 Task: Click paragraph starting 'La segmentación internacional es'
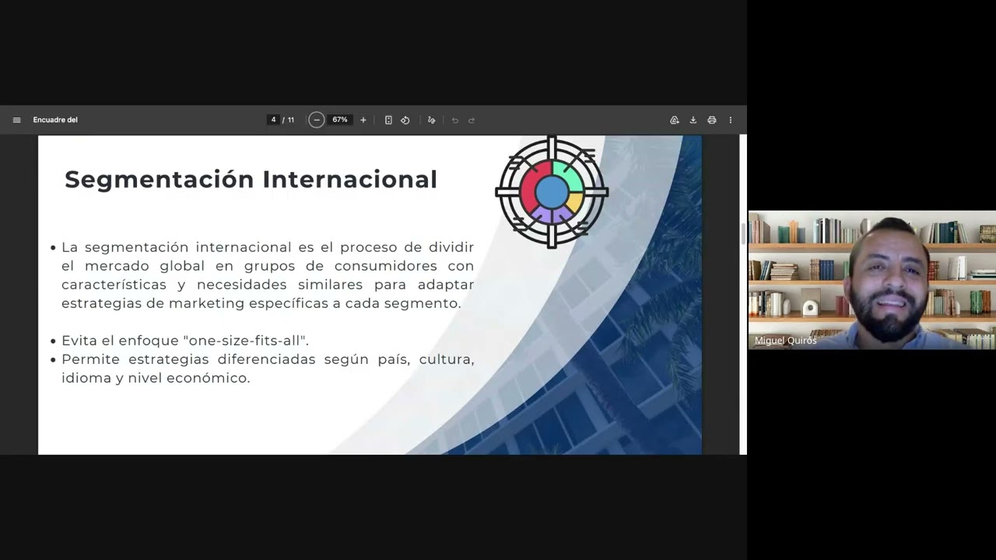click(268, 275)
